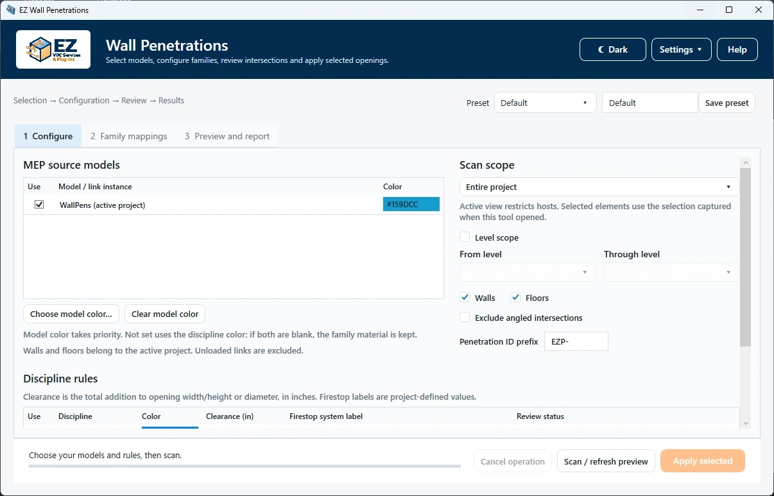Click the #159DCC color swatch
774x496 pixels.
point(411,204)
